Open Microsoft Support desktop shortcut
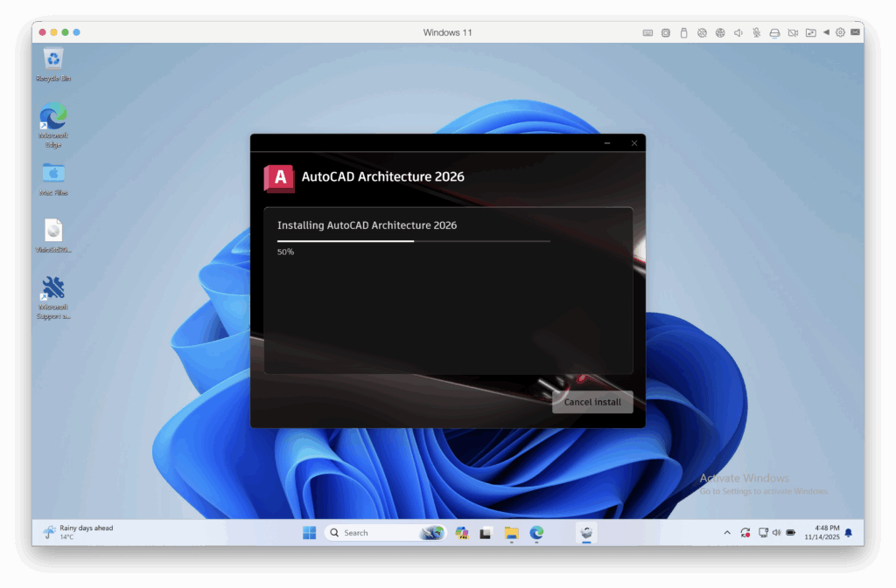Screen dimensions: 896x588 (x=53, y=289)
